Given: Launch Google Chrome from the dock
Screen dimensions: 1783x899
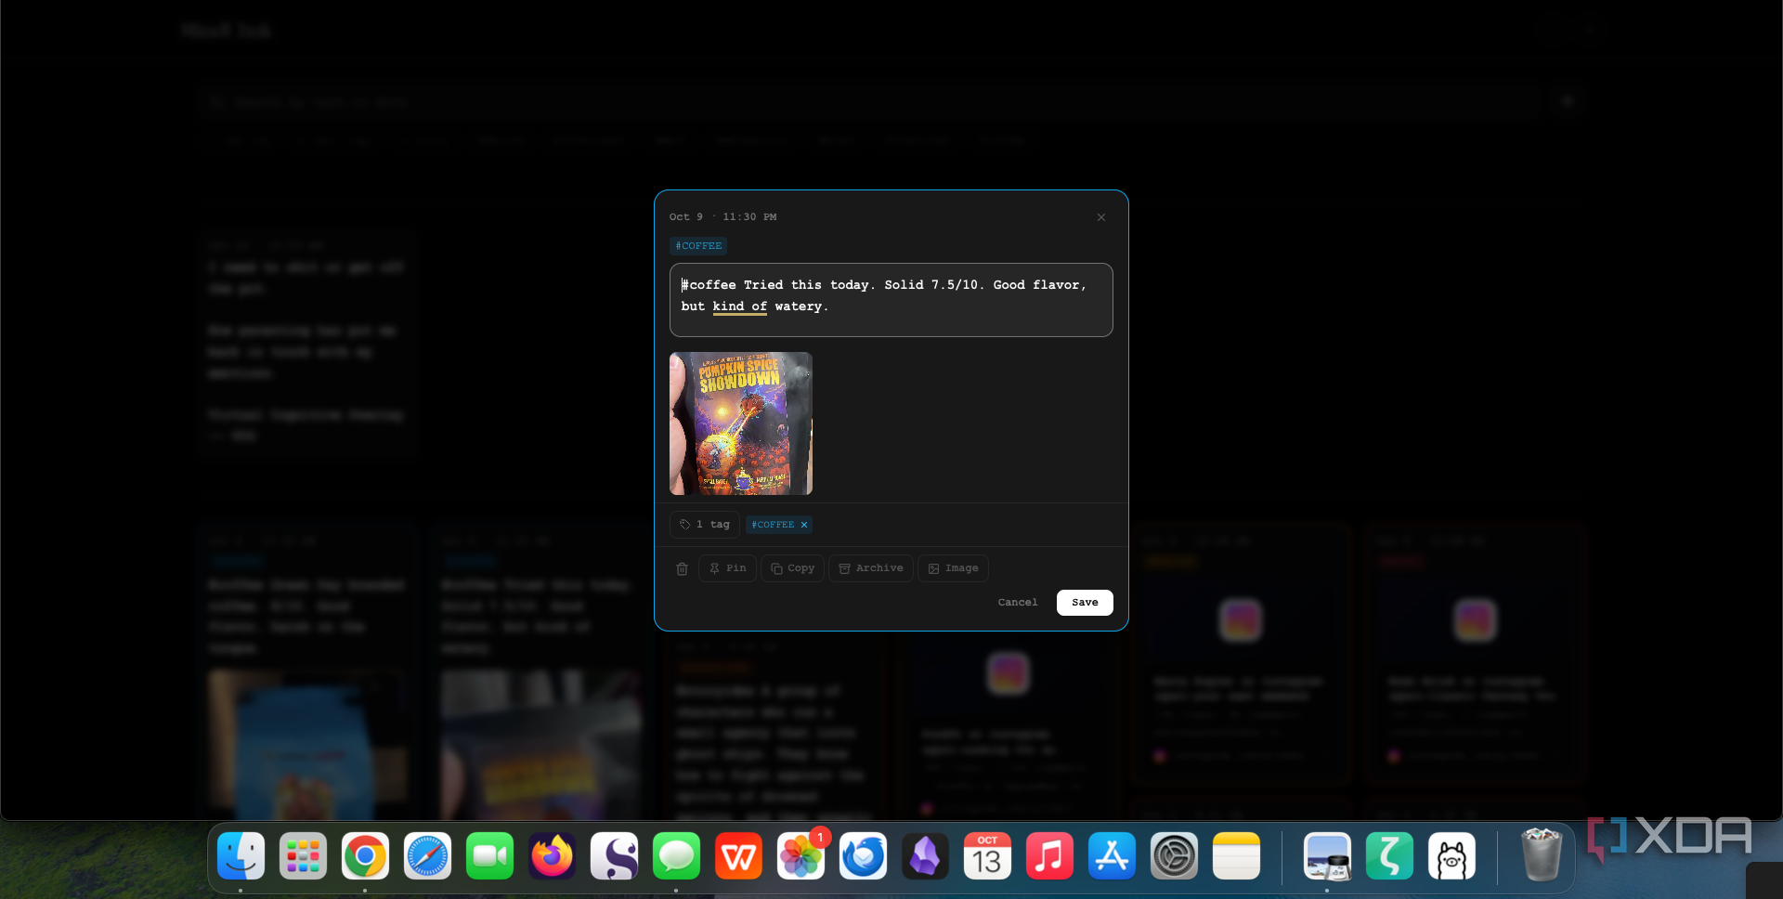Looking at the screenshot, I should [x=365, y=855].
